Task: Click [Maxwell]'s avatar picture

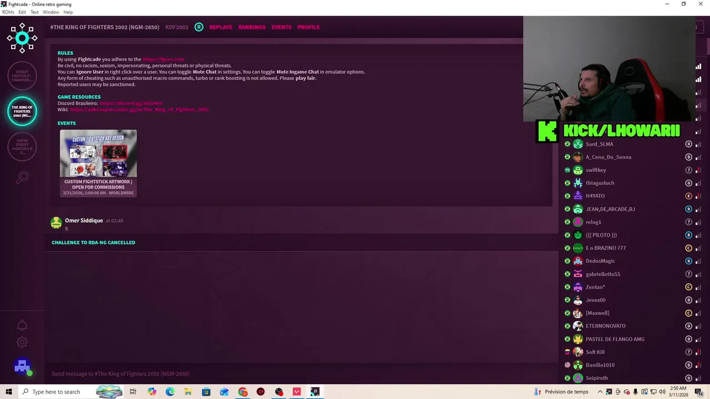Action: [578, 313]
